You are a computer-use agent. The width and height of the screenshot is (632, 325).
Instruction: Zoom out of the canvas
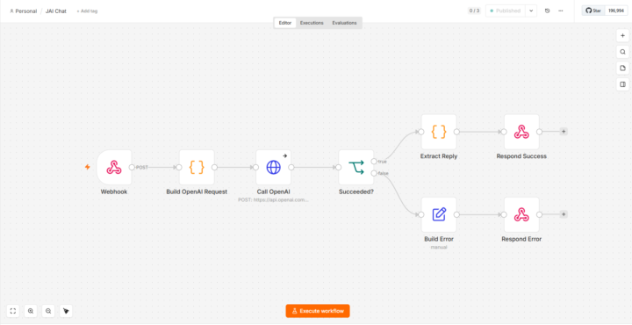coord(48,311)
